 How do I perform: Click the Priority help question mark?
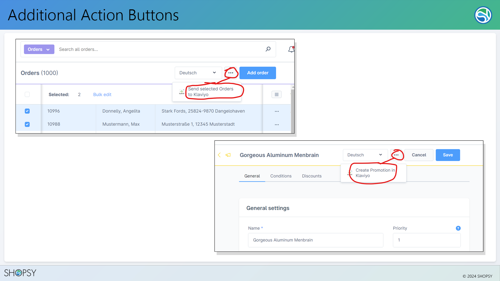[x=458, y=228]
